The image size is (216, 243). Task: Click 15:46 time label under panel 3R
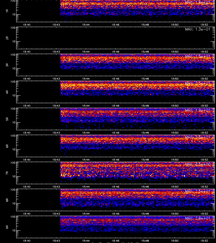pos(116,79)
